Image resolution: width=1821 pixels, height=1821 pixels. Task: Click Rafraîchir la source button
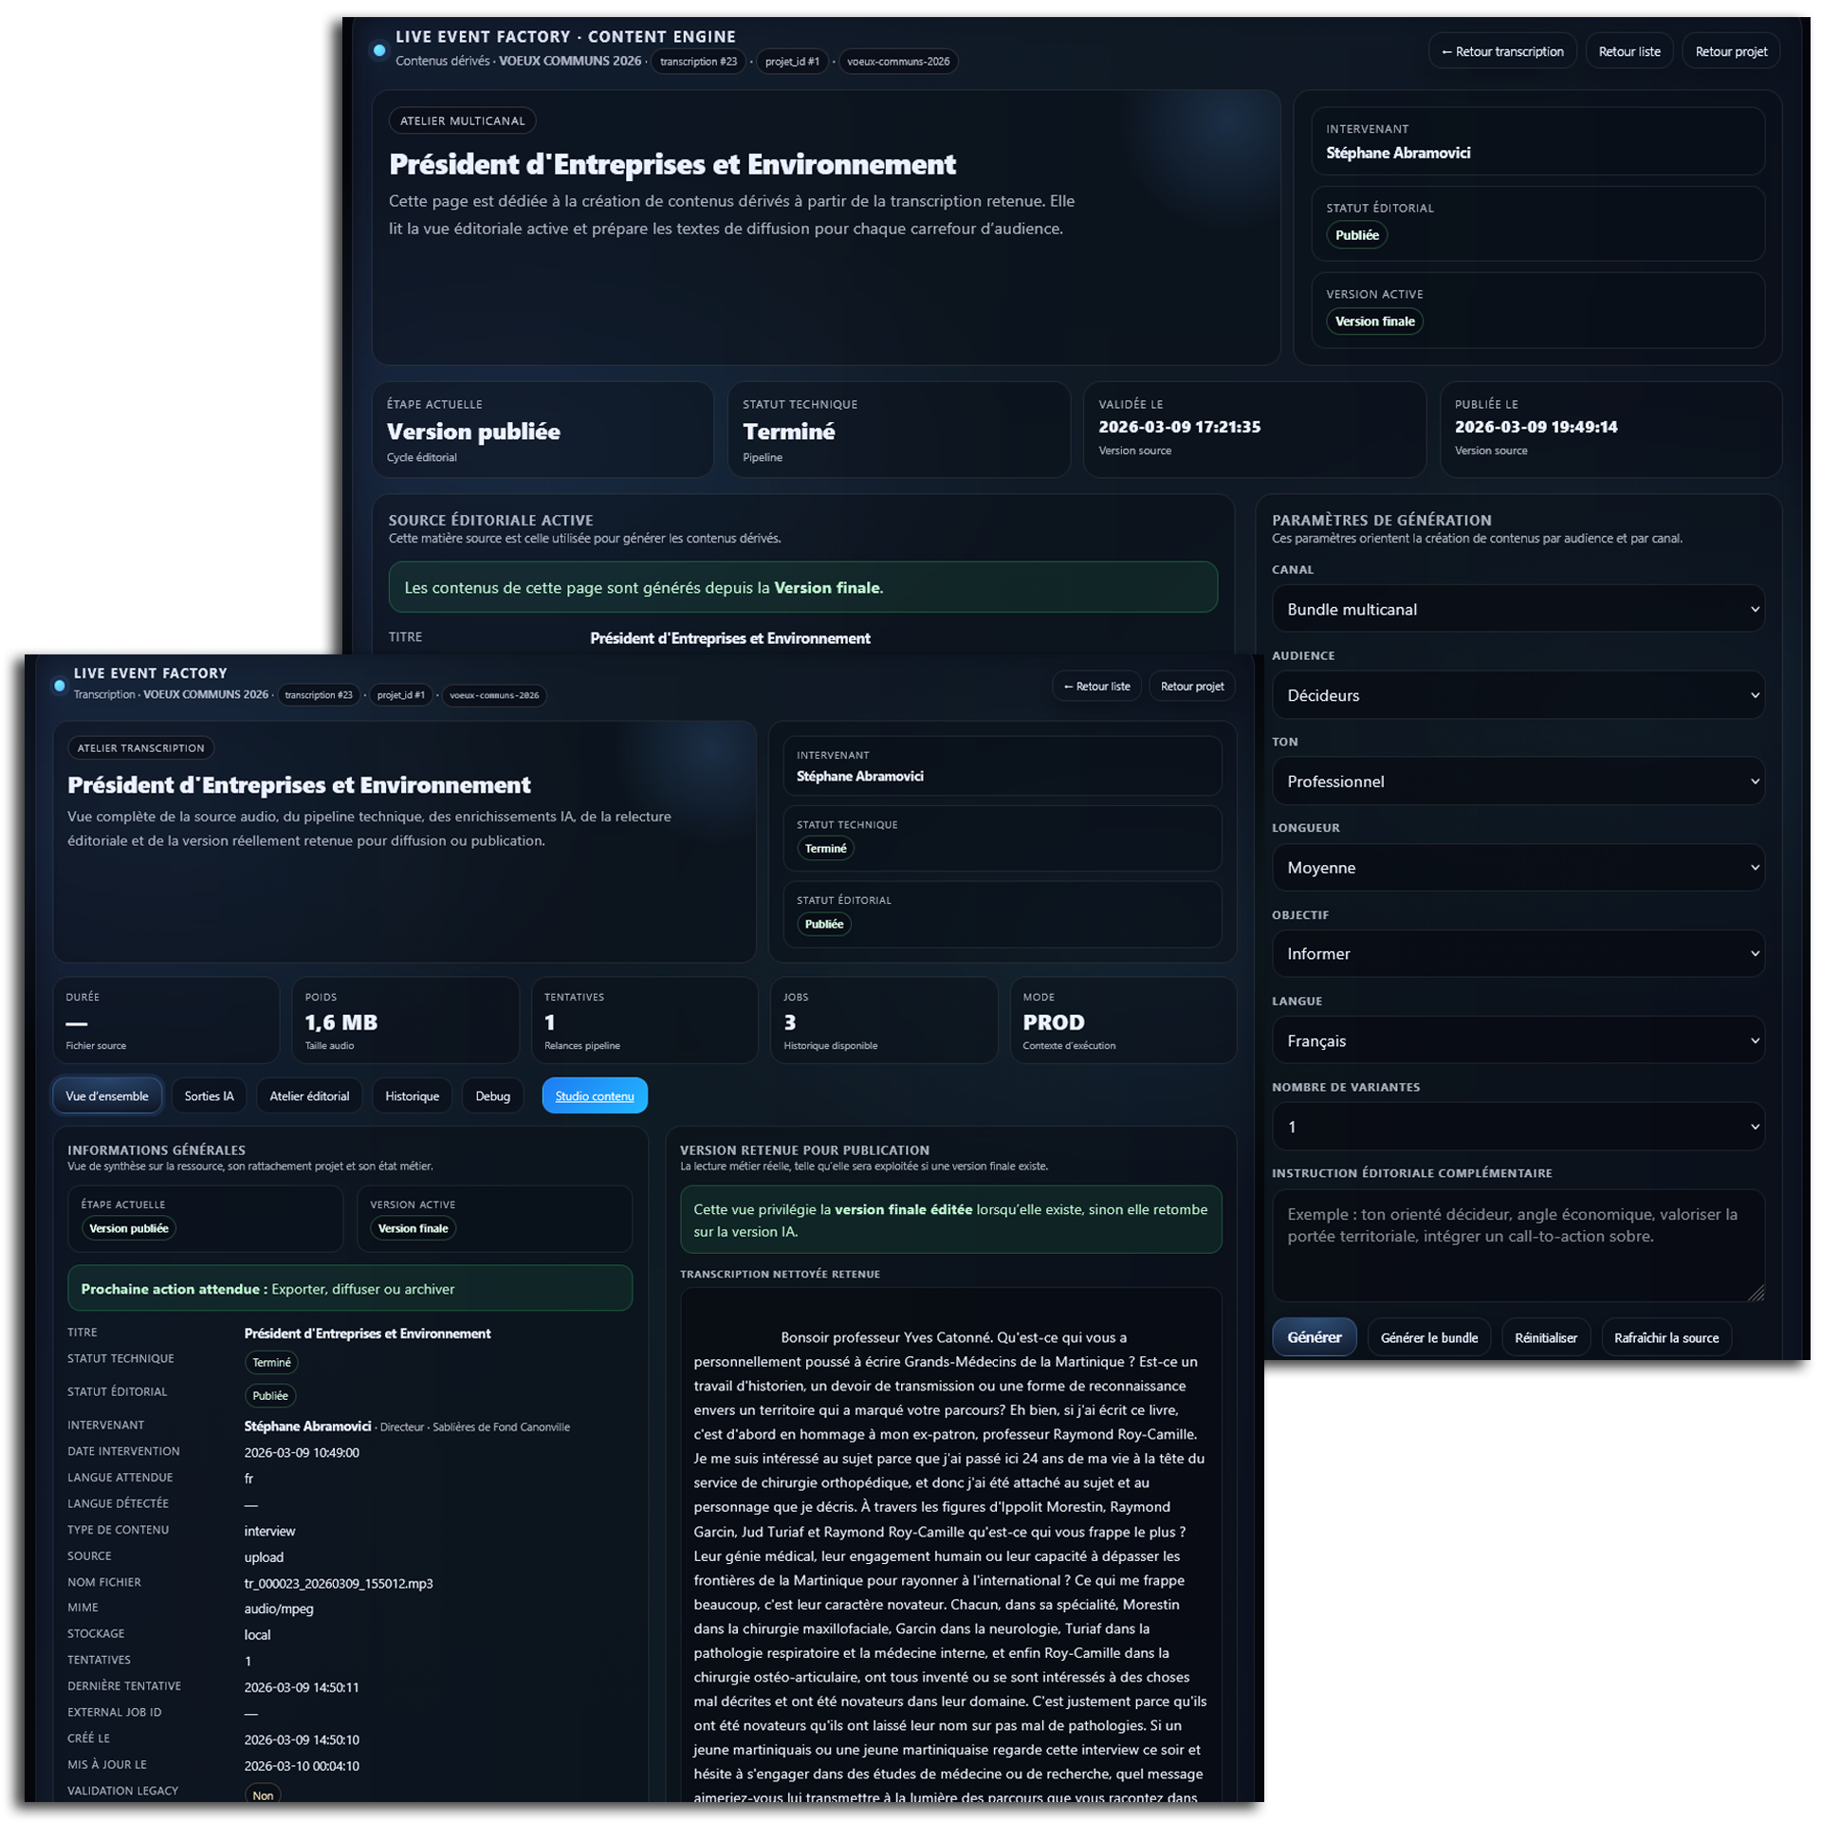tap(1665, 1337)
